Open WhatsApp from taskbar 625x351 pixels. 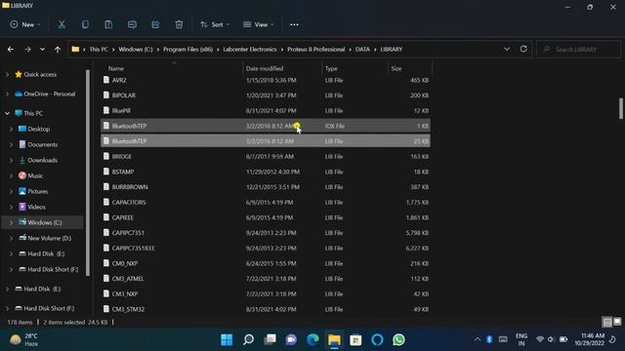pos(398,339)
